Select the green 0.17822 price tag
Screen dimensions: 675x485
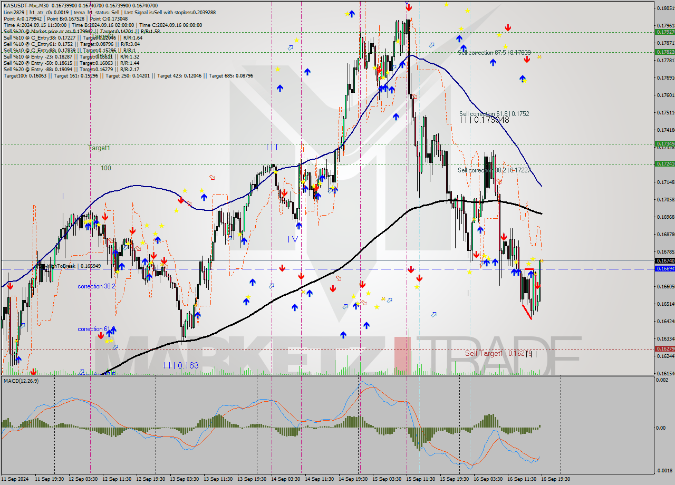664,52
